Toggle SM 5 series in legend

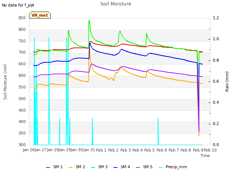click(144, 167)
